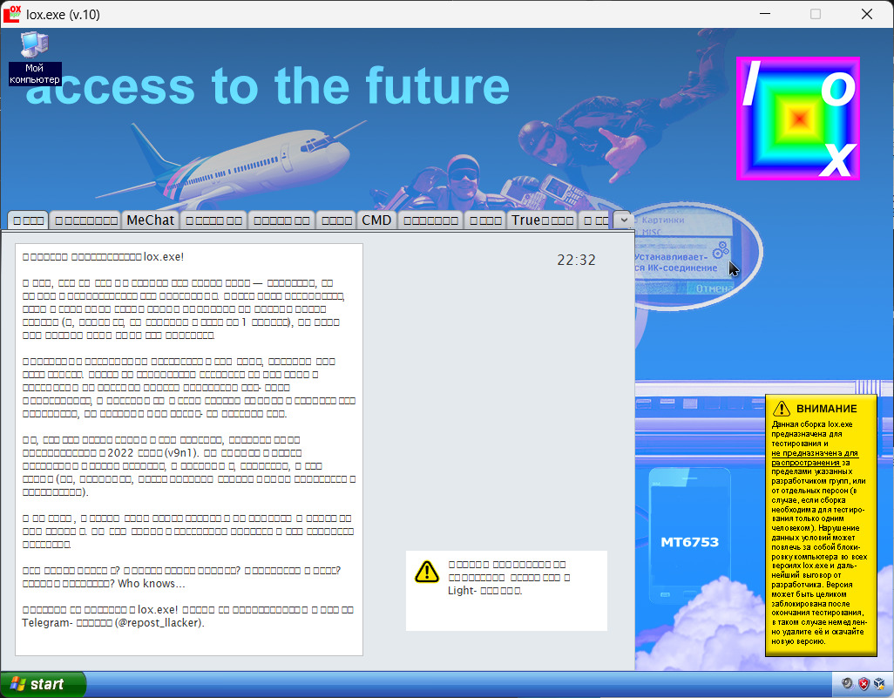Select the tab immediately right of CMD
The width and height of the screenshot is (894, 698).
[430, 220]
